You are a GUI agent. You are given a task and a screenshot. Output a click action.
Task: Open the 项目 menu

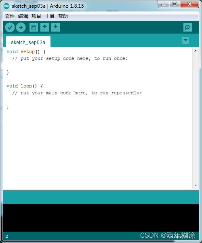click(36, 16)
